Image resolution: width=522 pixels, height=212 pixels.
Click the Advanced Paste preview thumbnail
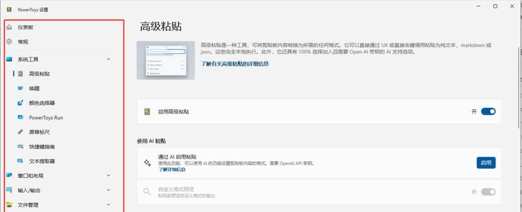(x=166, y=60)
